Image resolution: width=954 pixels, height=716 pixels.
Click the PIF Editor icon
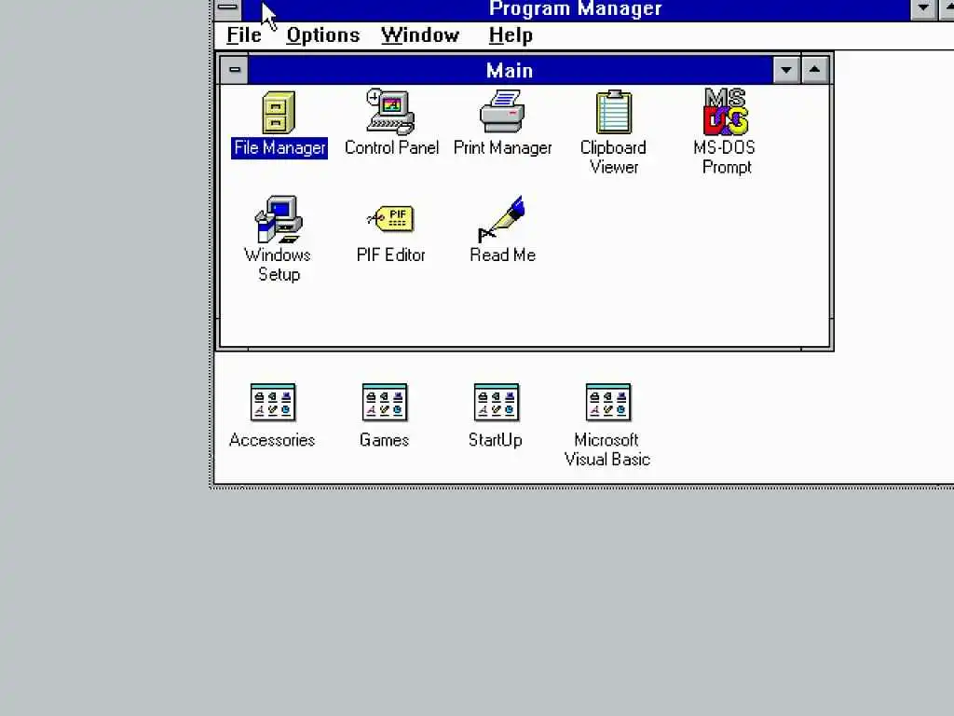(391, 219)
